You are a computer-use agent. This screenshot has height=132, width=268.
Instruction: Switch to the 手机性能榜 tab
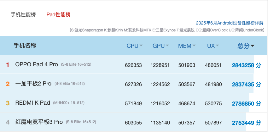23,14
